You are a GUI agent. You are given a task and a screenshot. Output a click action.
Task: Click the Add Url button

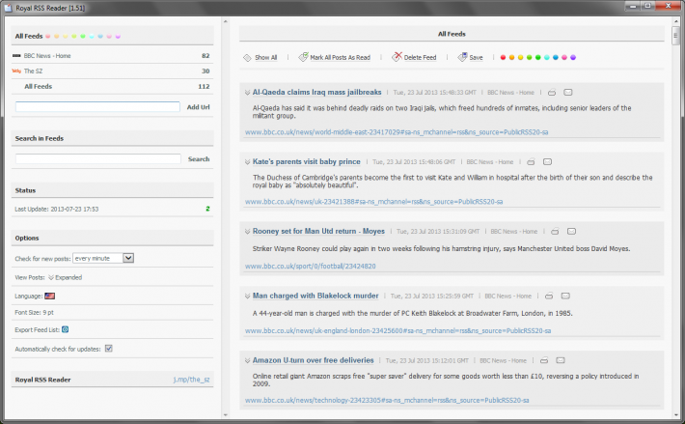199,107
